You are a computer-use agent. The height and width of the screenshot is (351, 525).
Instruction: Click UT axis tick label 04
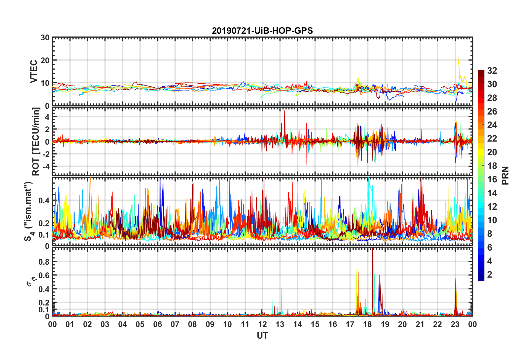(x=123, y=324)
